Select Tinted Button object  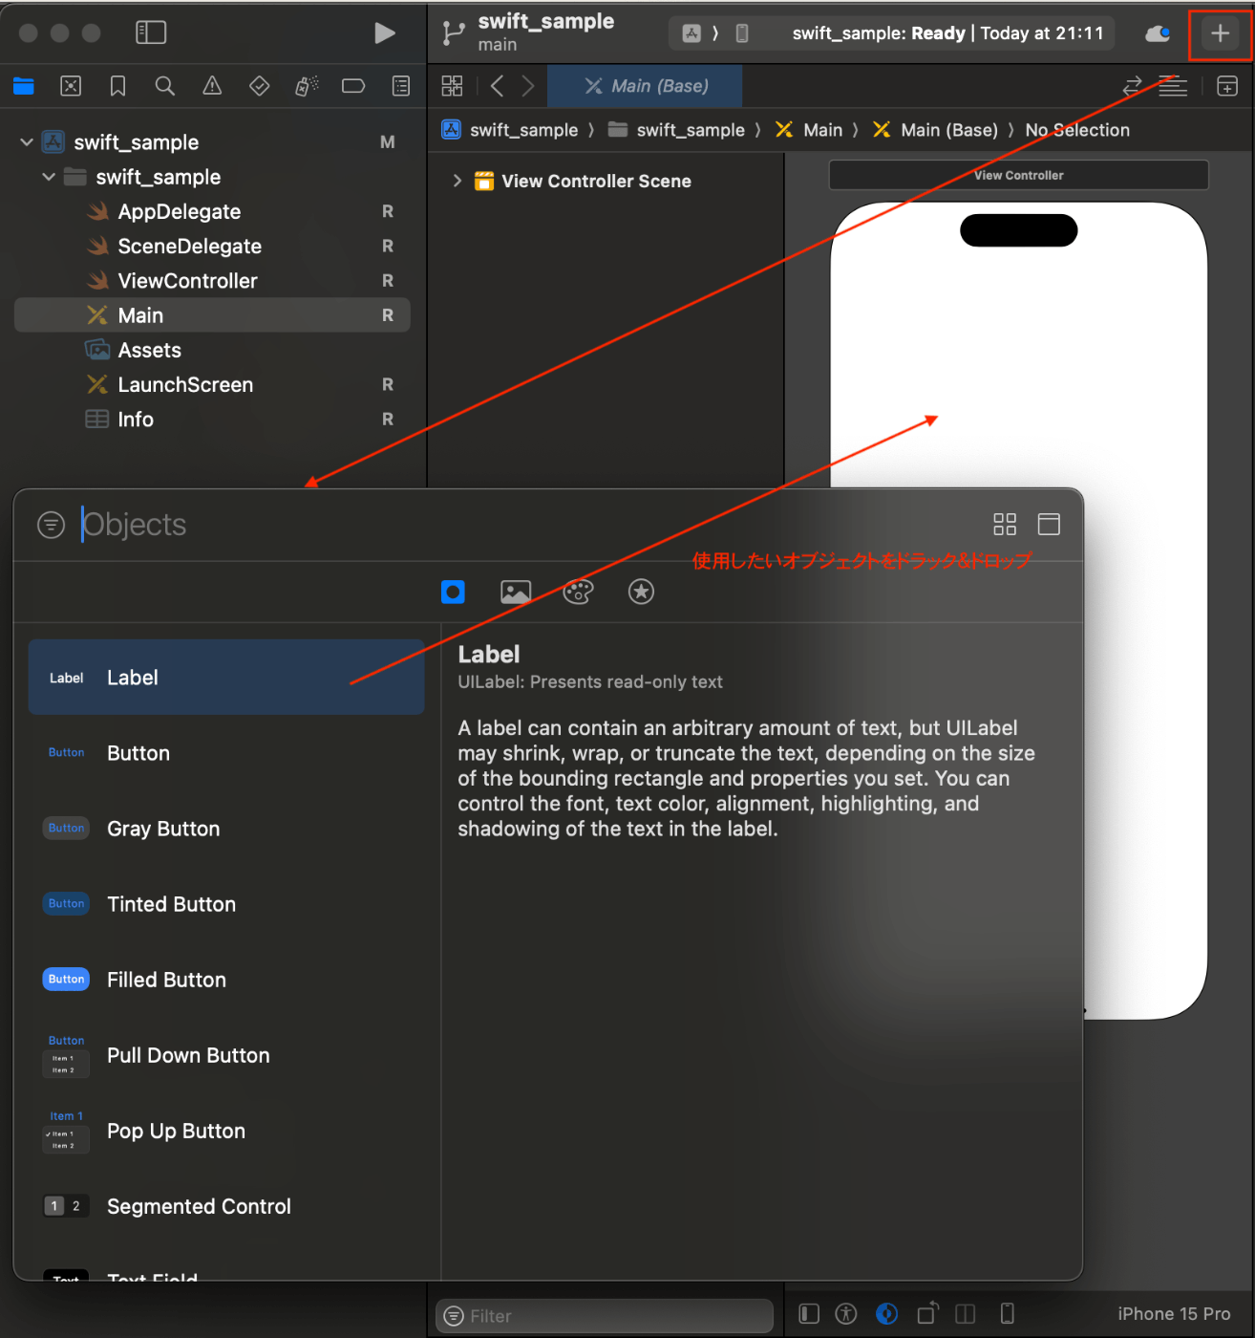(x=226, y=904)
